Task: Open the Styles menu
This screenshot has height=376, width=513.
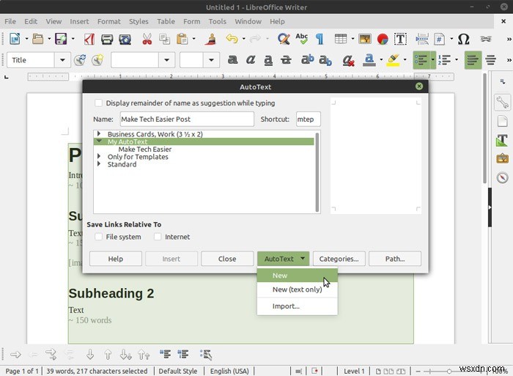Action: tap(139, 21)
